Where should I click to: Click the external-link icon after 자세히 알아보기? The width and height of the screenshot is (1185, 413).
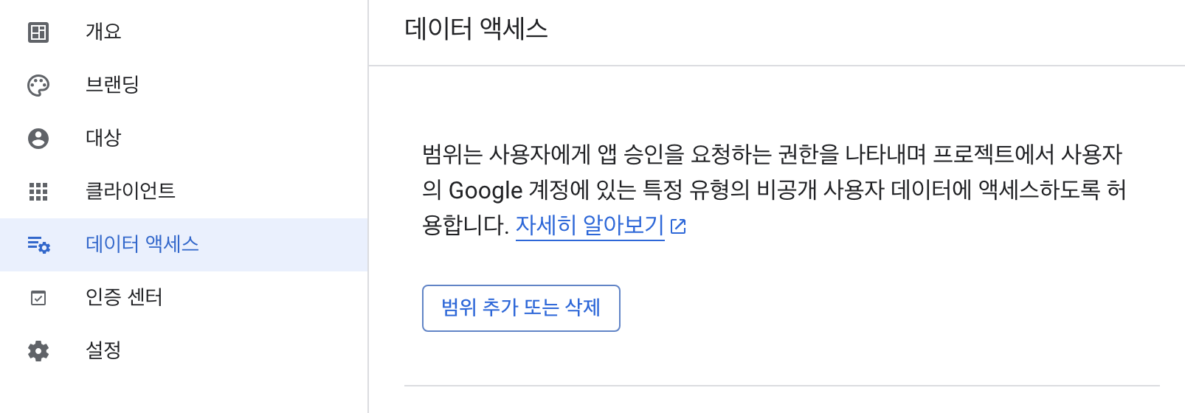(x=678, y=226)
